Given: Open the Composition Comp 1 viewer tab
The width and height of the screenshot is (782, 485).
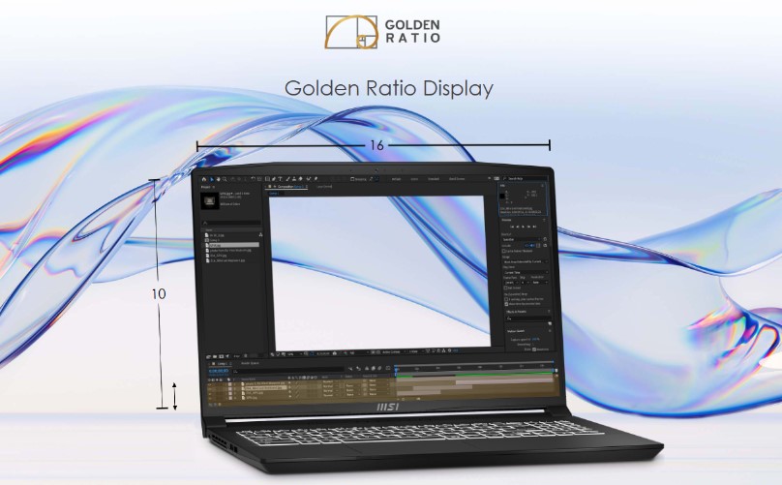Looking at the screenshot, I should tap(288, 187).
